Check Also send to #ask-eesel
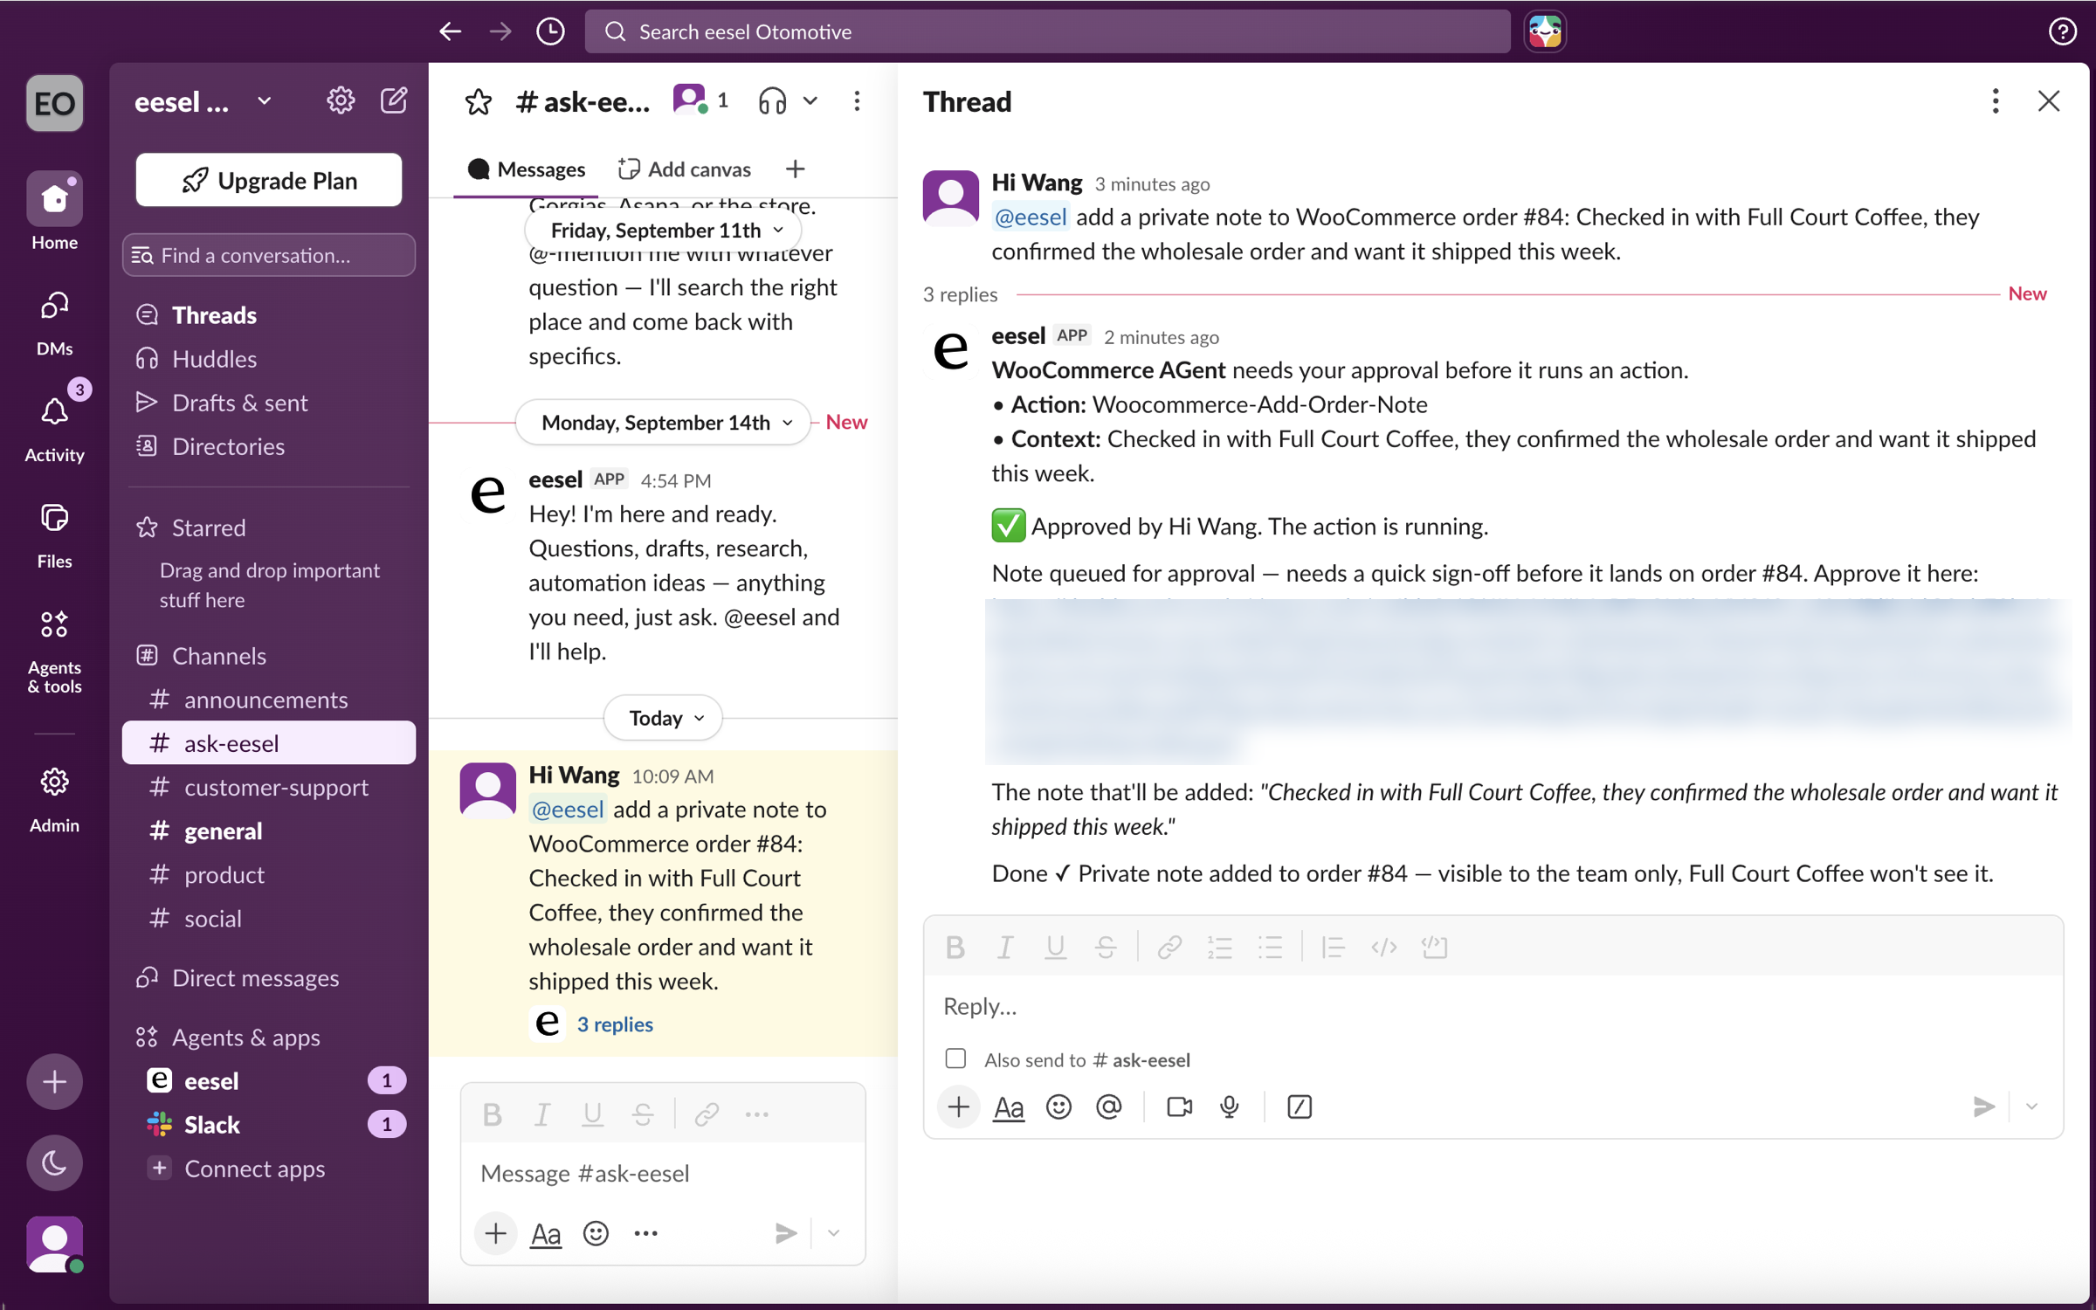 pos(955,1059)
